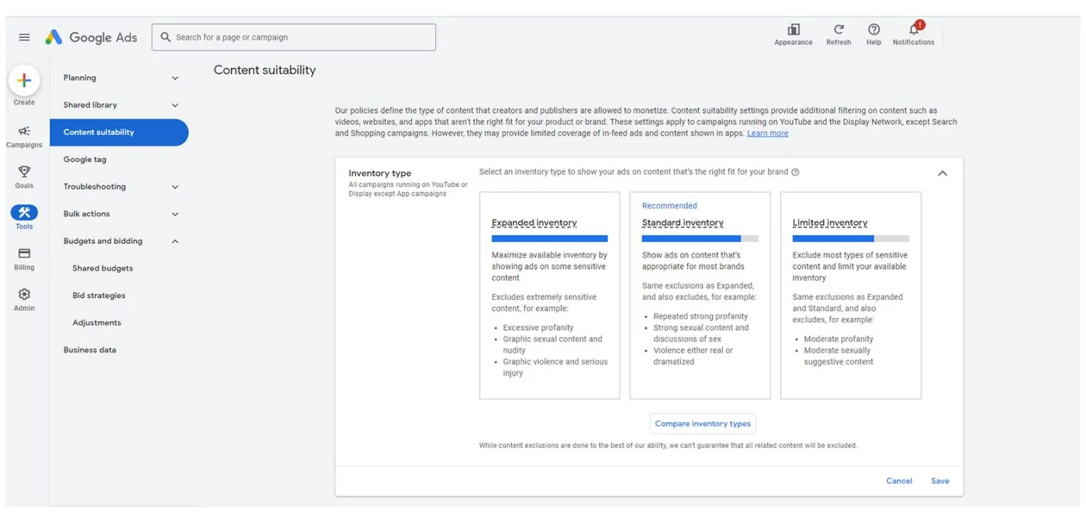Click the Learn more link

(767, 133)
